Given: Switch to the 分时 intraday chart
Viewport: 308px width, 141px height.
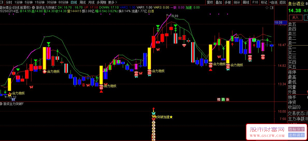Looking at the screenshot, I should pos(9,2).
